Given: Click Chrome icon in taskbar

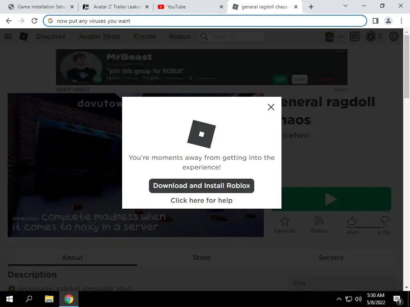Looking at the screenshot, I should click(x=69, y=299).
